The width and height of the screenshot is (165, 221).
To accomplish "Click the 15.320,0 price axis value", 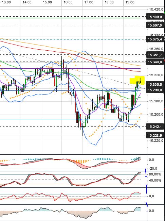I will pyautogui.click(x=156, y=75).
